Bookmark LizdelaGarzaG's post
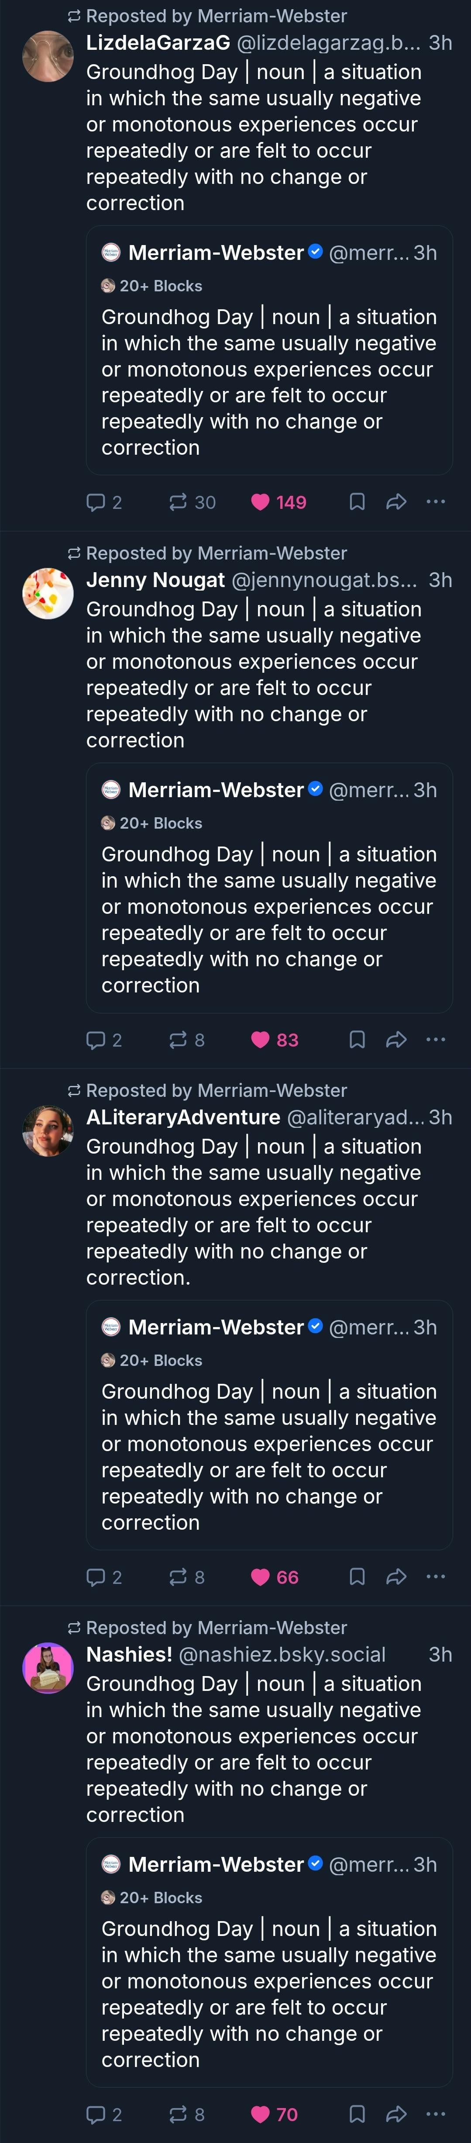Viewport: 471px width, 2143px height. pyautogui.click(x=357, y=501)
